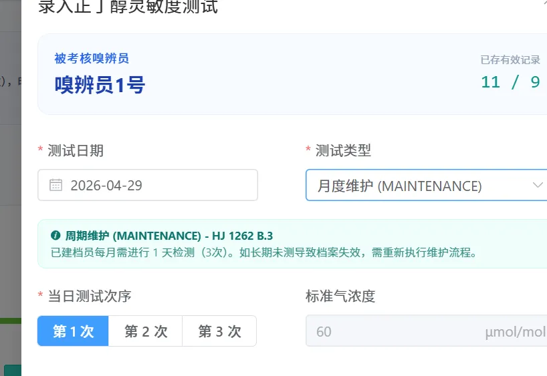The height and width of the screenshot is (376, 547).
Task: Click the info icon beside 周期维护 (MAINTENANCE)
Action: pos(56,236)
